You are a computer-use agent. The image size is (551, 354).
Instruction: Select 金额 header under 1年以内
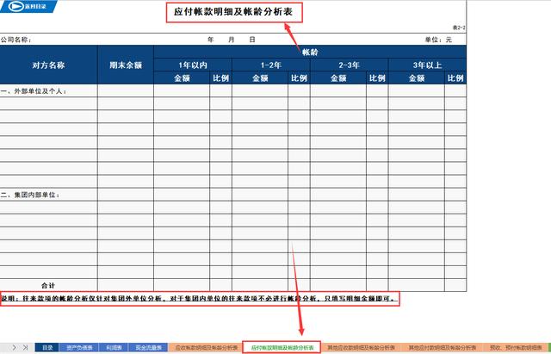[x=182, y=78]
